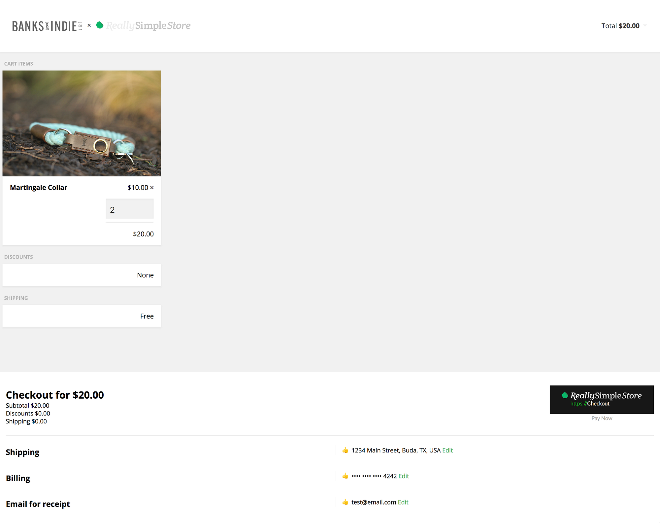Click the Pay Now text
This screenshot has width=660, height=523.
(x=602, y=418)
